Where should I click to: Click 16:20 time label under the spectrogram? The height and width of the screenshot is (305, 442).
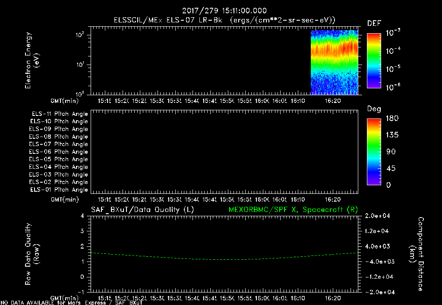point(333,101)
